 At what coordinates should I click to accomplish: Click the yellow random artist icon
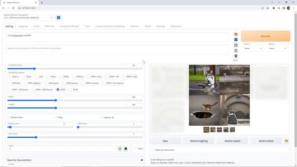pos(236,34)
